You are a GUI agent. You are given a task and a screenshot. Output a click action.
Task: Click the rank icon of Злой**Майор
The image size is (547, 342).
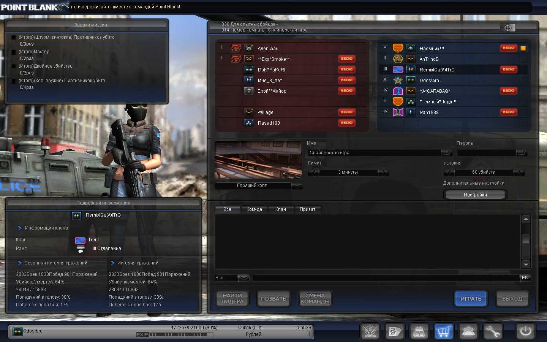coord(249,91)
